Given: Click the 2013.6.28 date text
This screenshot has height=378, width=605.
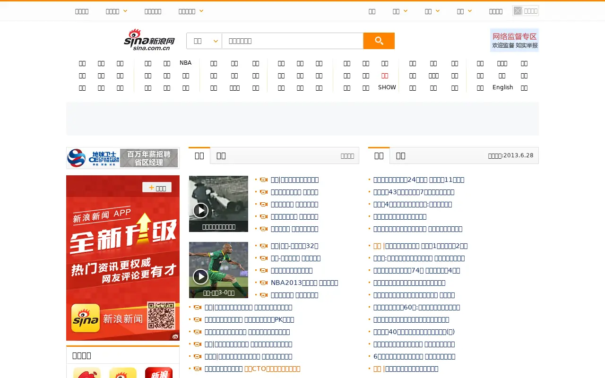Looking at the screenshot, I should [510, 155].
